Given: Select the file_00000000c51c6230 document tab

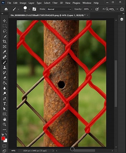Looking at the screenshot, I should pos(48,15).
